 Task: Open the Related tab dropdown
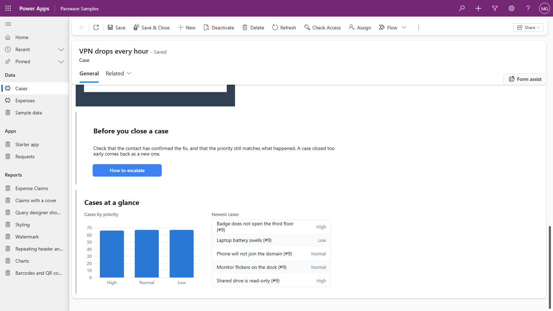(x=119, y=73)
